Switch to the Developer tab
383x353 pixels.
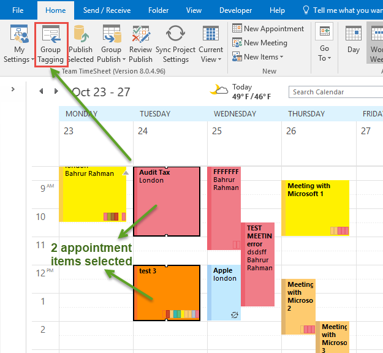point(235,10)
